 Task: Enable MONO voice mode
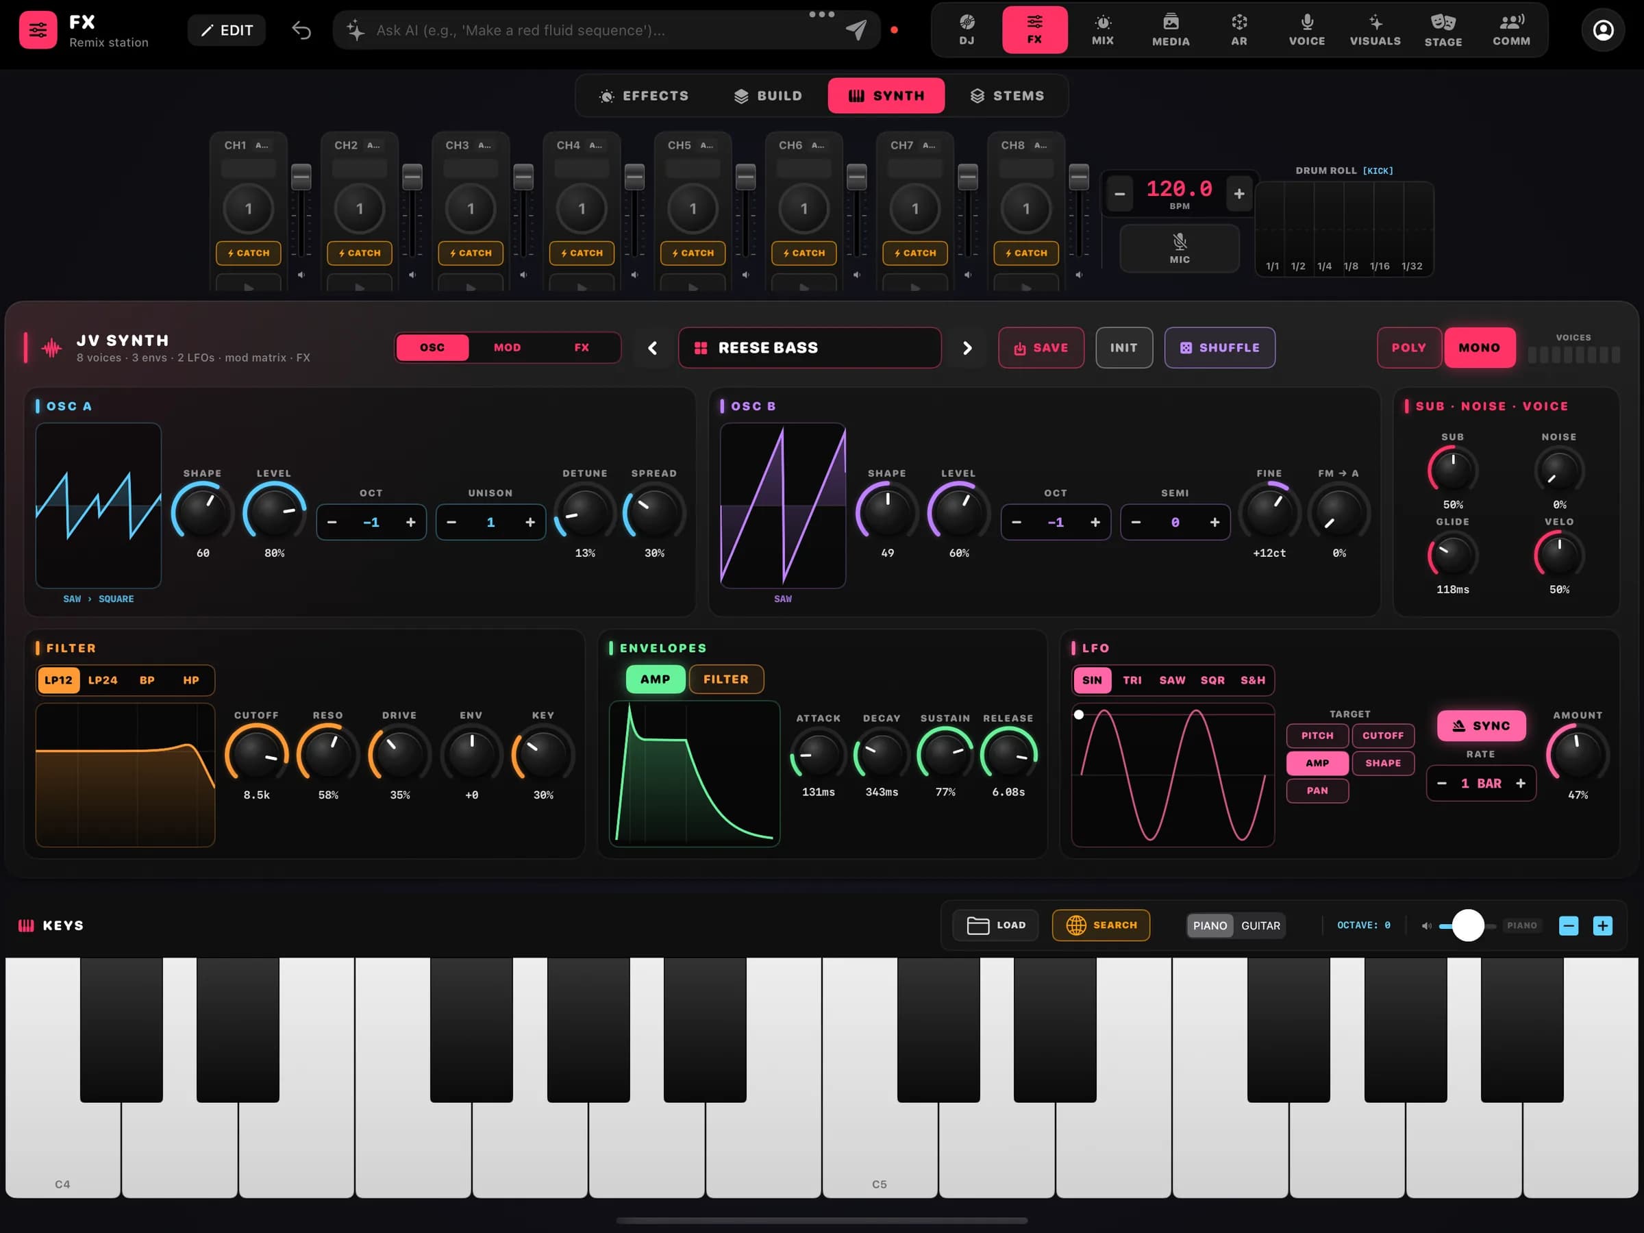[1479, 348]
